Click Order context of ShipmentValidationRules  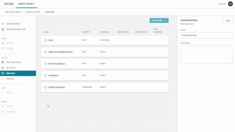point(84,52)
